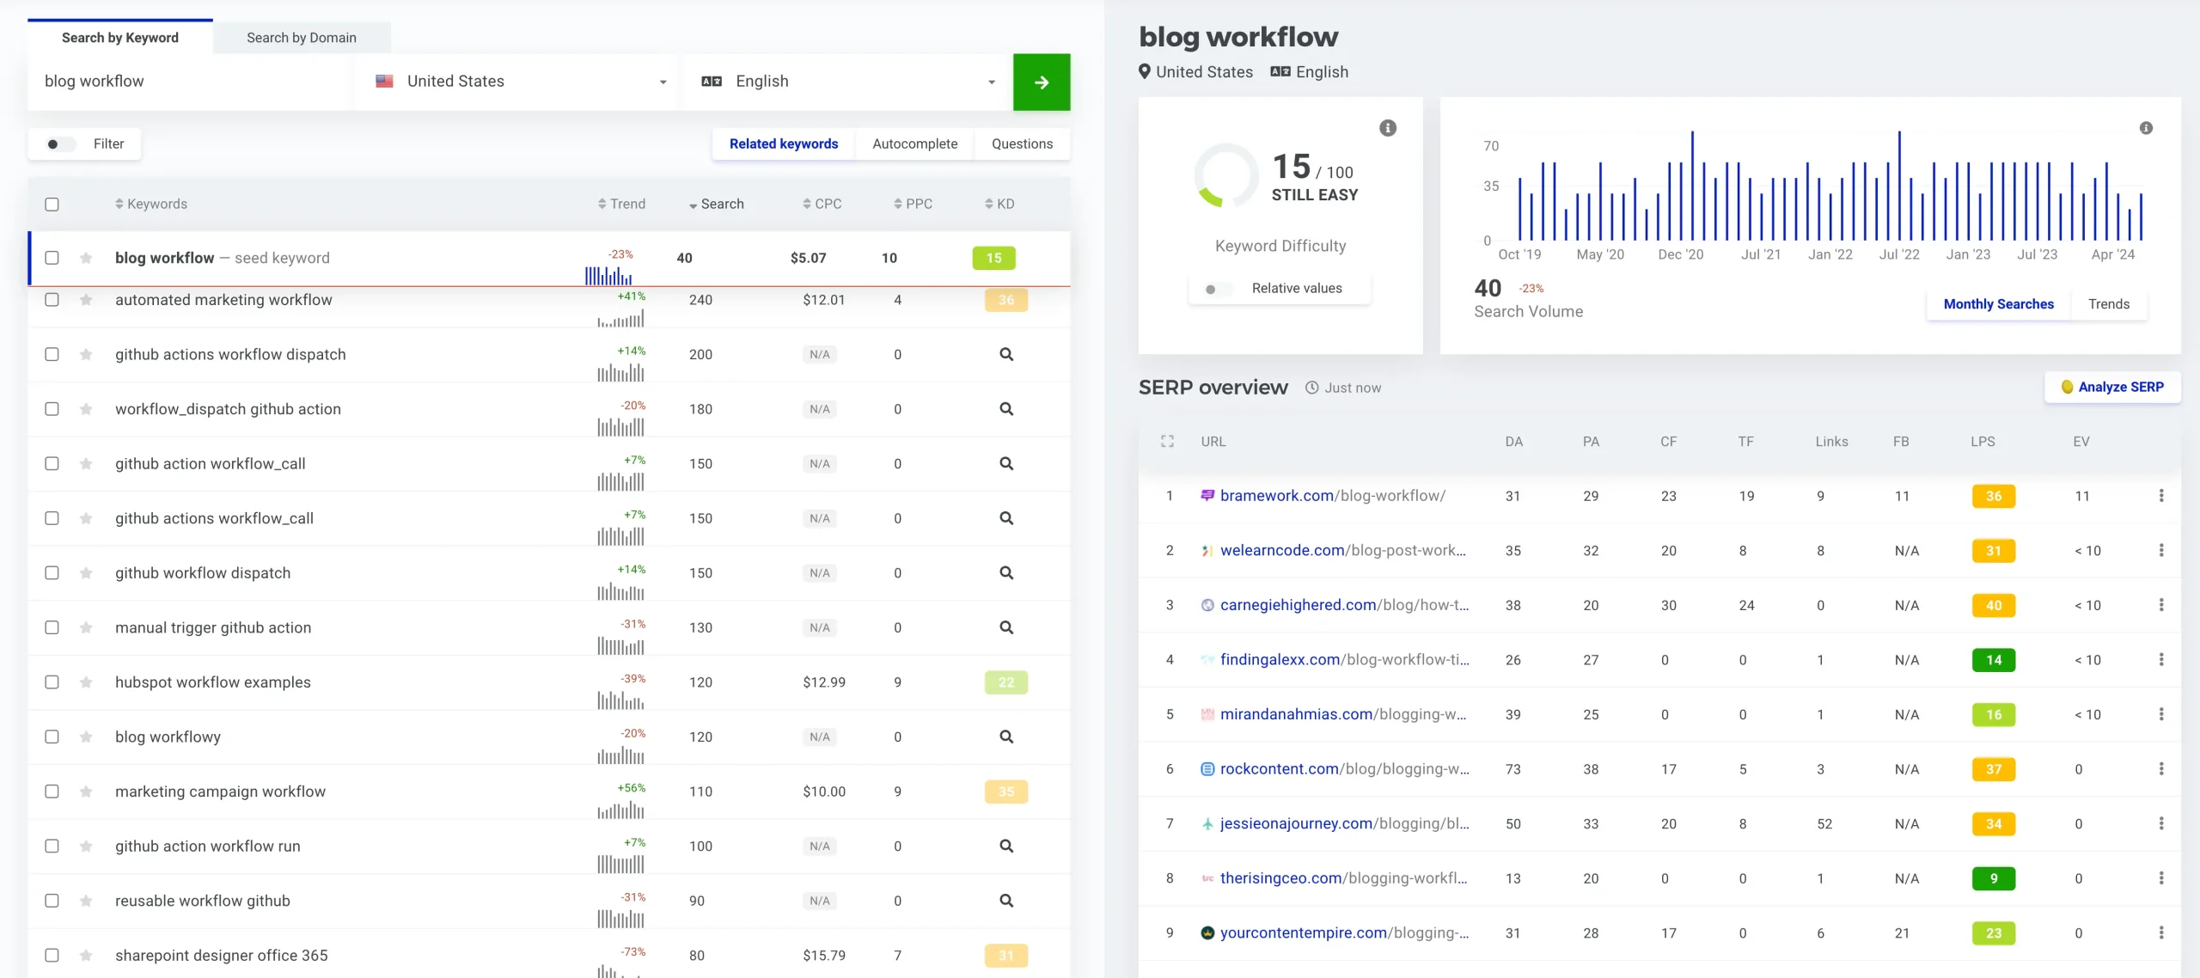The width and height of the screenshot is (2200, 978).
Task: Open keyword details magnifier for github actions workflow dispatch
Action: tap(1005, 354)
